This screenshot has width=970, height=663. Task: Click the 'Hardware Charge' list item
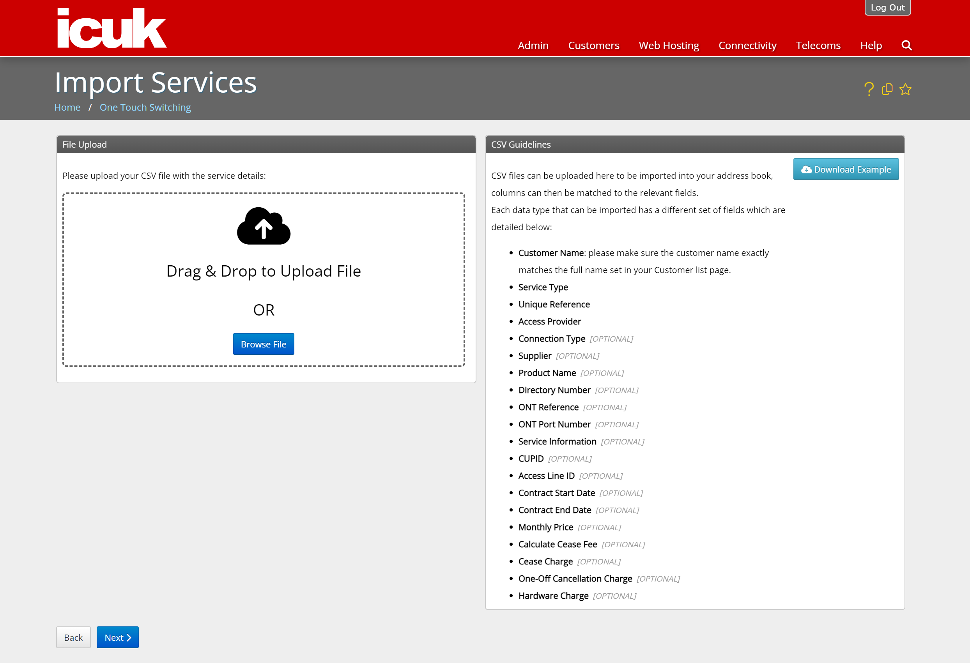point(577,596)
